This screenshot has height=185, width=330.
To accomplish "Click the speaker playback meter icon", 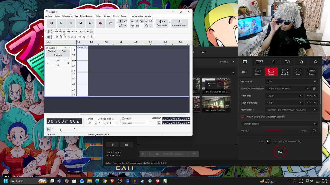I will 49,37.
